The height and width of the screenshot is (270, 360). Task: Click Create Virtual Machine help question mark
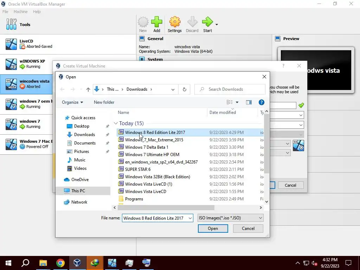coord(283,66)
